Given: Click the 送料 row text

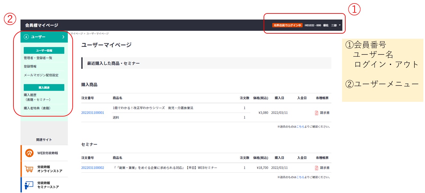Looking at the screenshot, I should (116, 117).
